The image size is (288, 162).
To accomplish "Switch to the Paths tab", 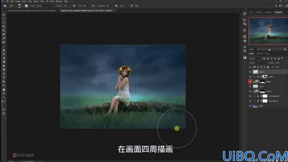I will pos(267,54).
